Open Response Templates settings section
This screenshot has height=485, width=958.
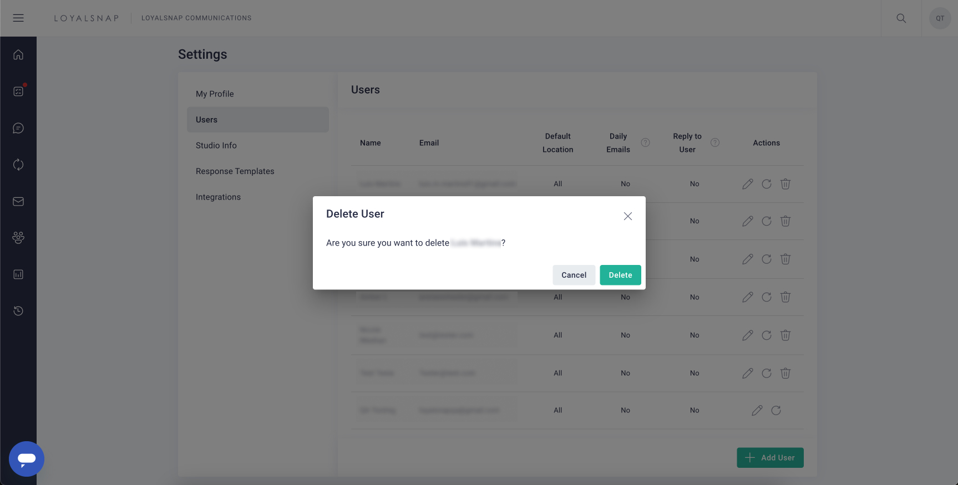tap(258, 171)
